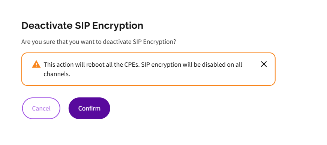Cancel the deactivation dialog
327x145 pixels.
point(41,108)
